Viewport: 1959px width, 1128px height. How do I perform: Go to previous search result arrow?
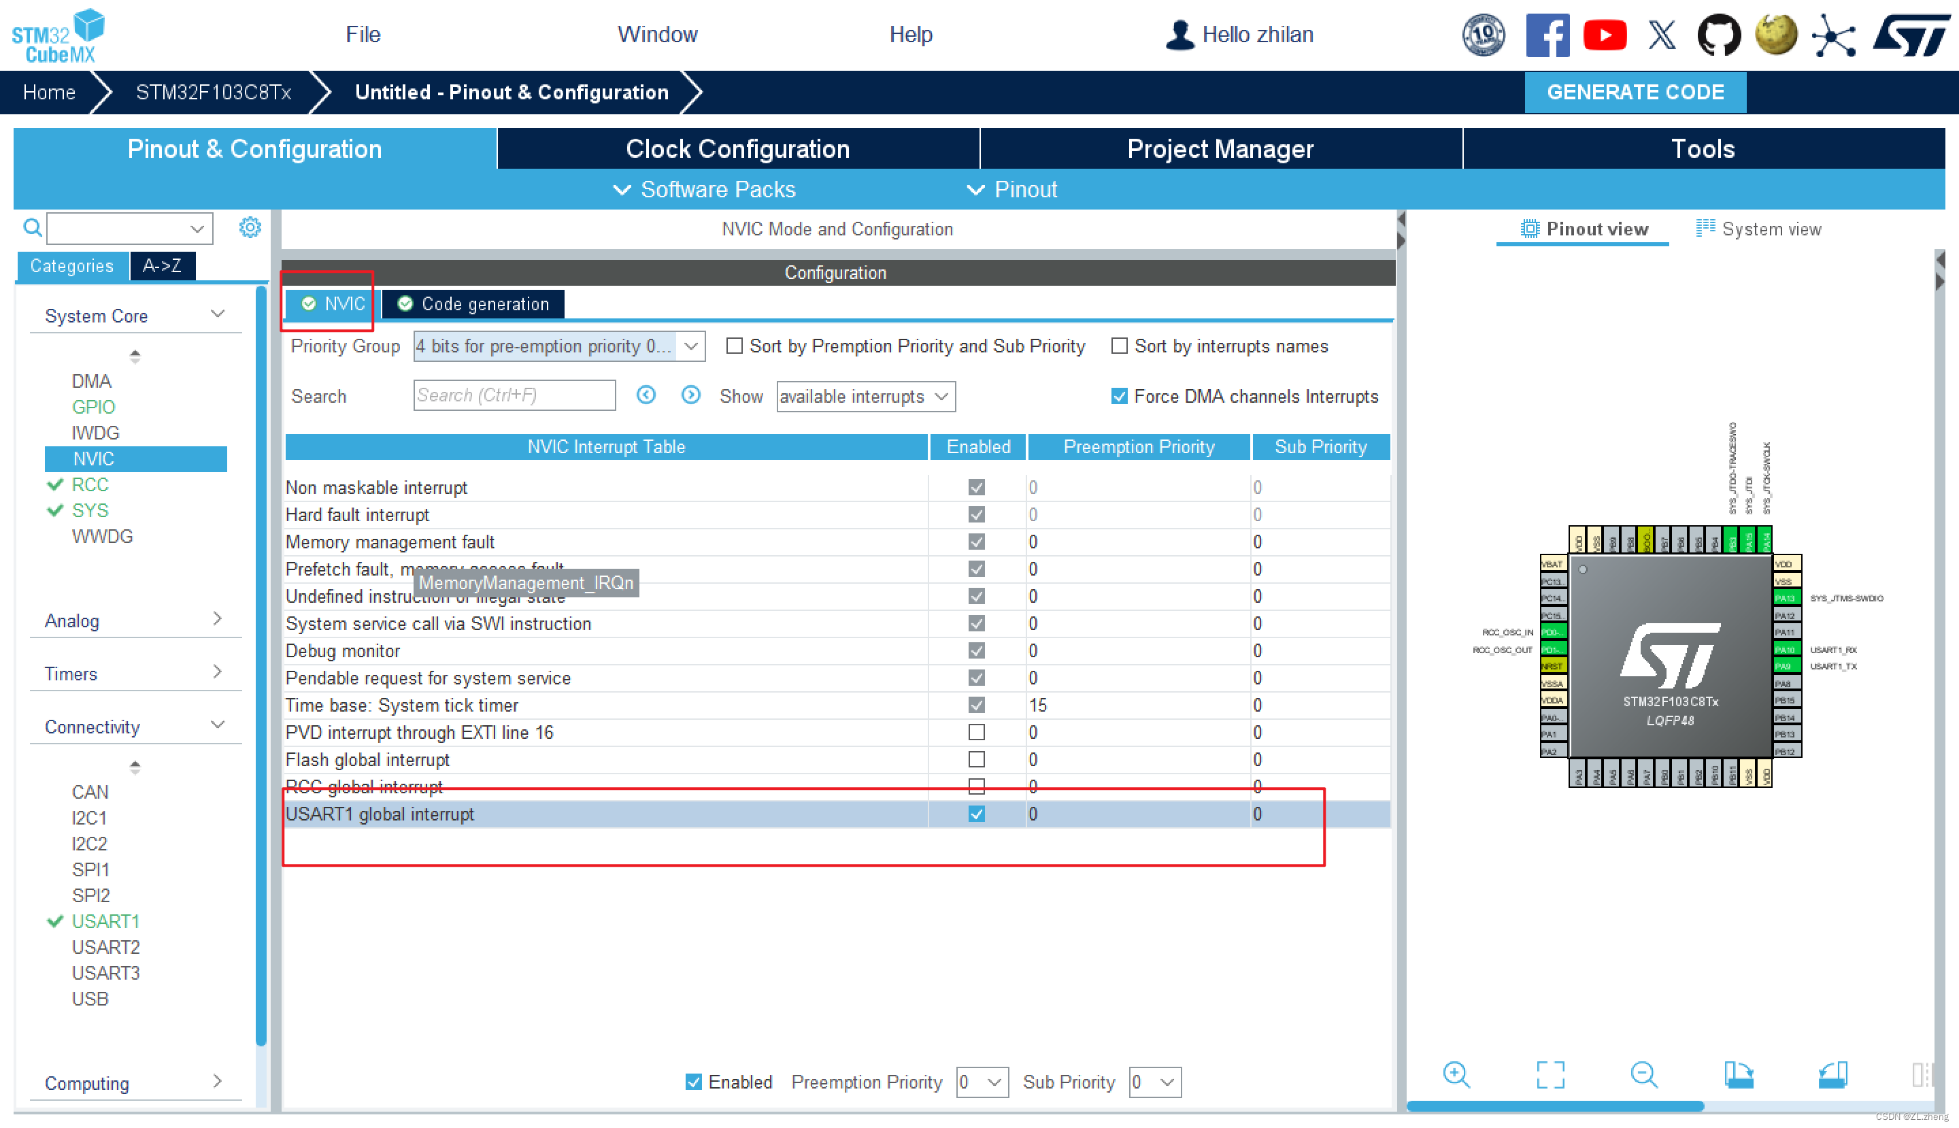pos(646,395)
